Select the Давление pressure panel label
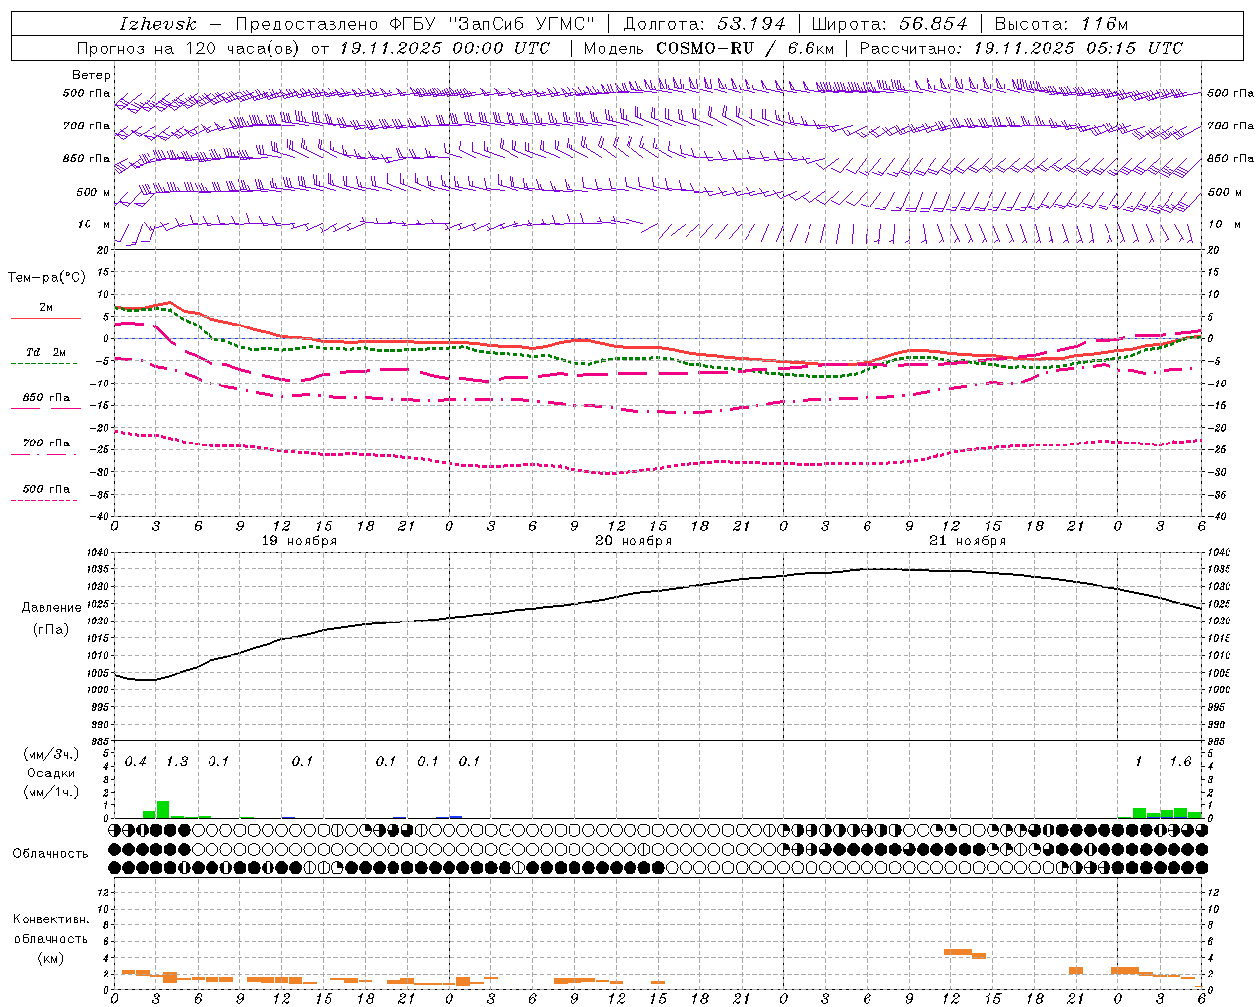The height and width of the screenshot is (1007, 1259). [x=51, y=608]
